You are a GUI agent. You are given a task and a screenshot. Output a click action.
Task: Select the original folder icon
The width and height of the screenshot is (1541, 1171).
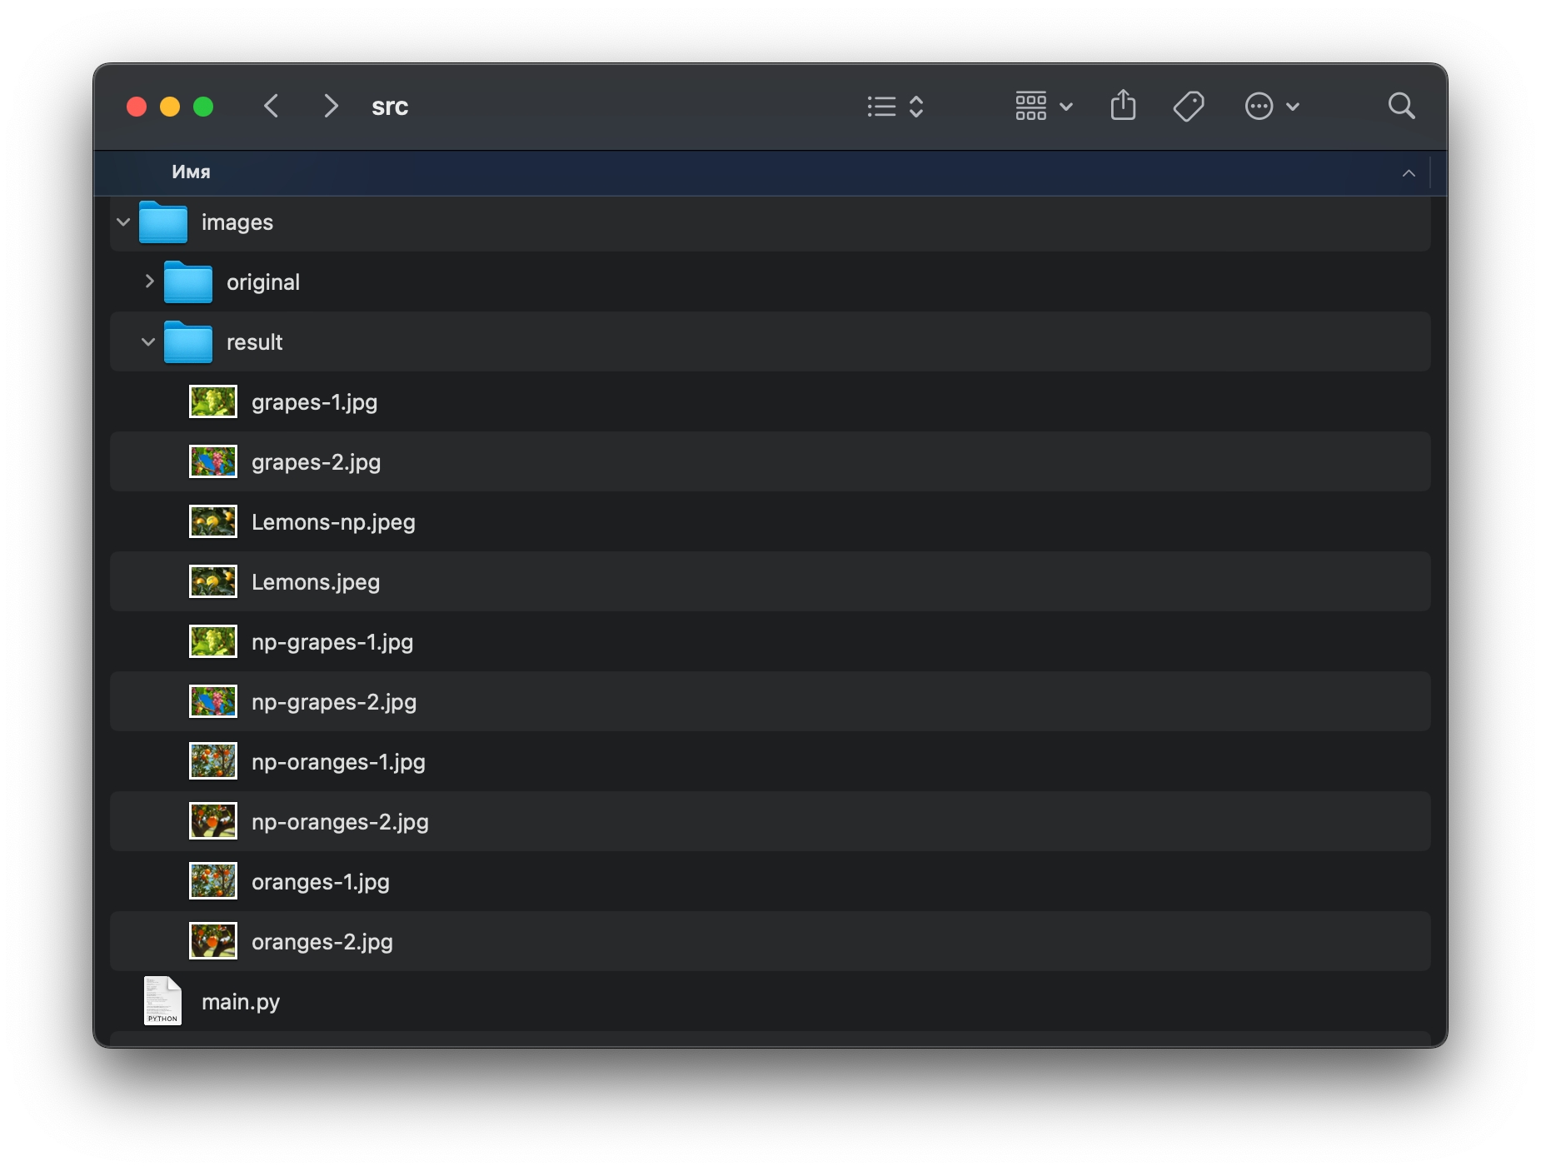(188, 282)
